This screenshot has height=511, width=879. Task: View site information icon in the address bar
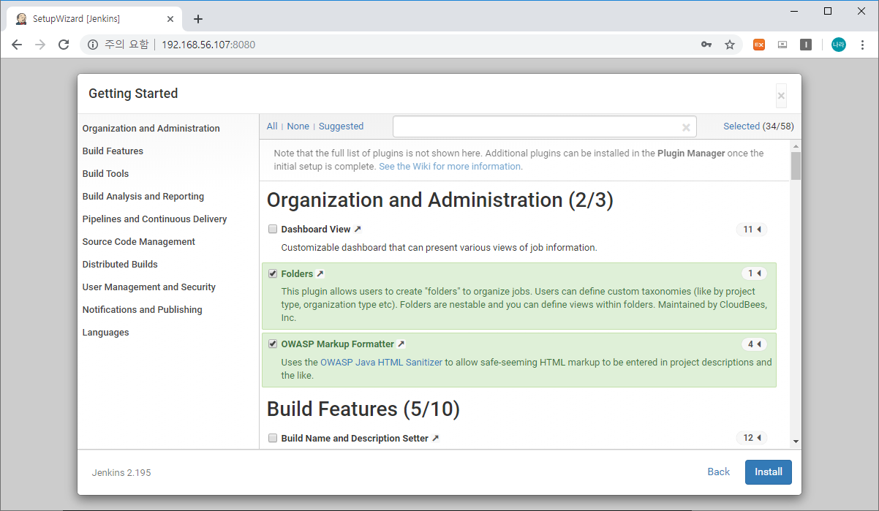click(93, 45)
